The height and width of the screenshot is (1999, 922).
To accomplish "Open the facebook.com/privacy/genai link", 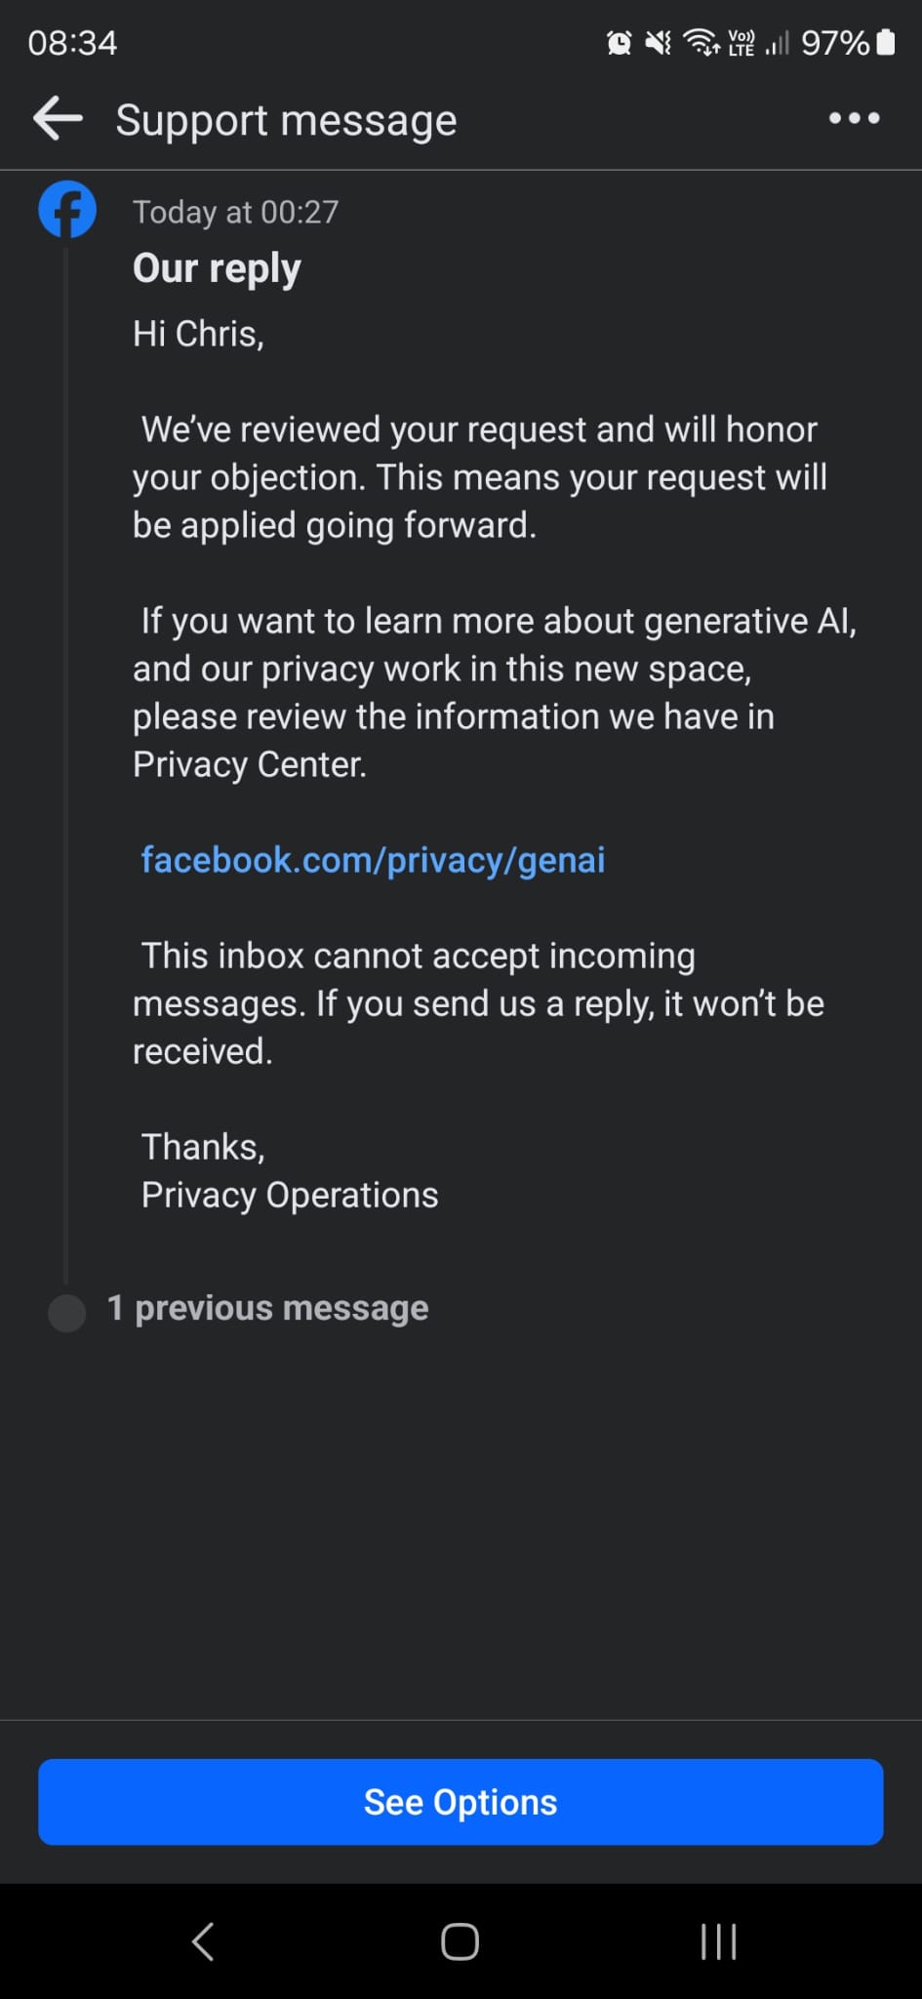I will pos(373,860).
